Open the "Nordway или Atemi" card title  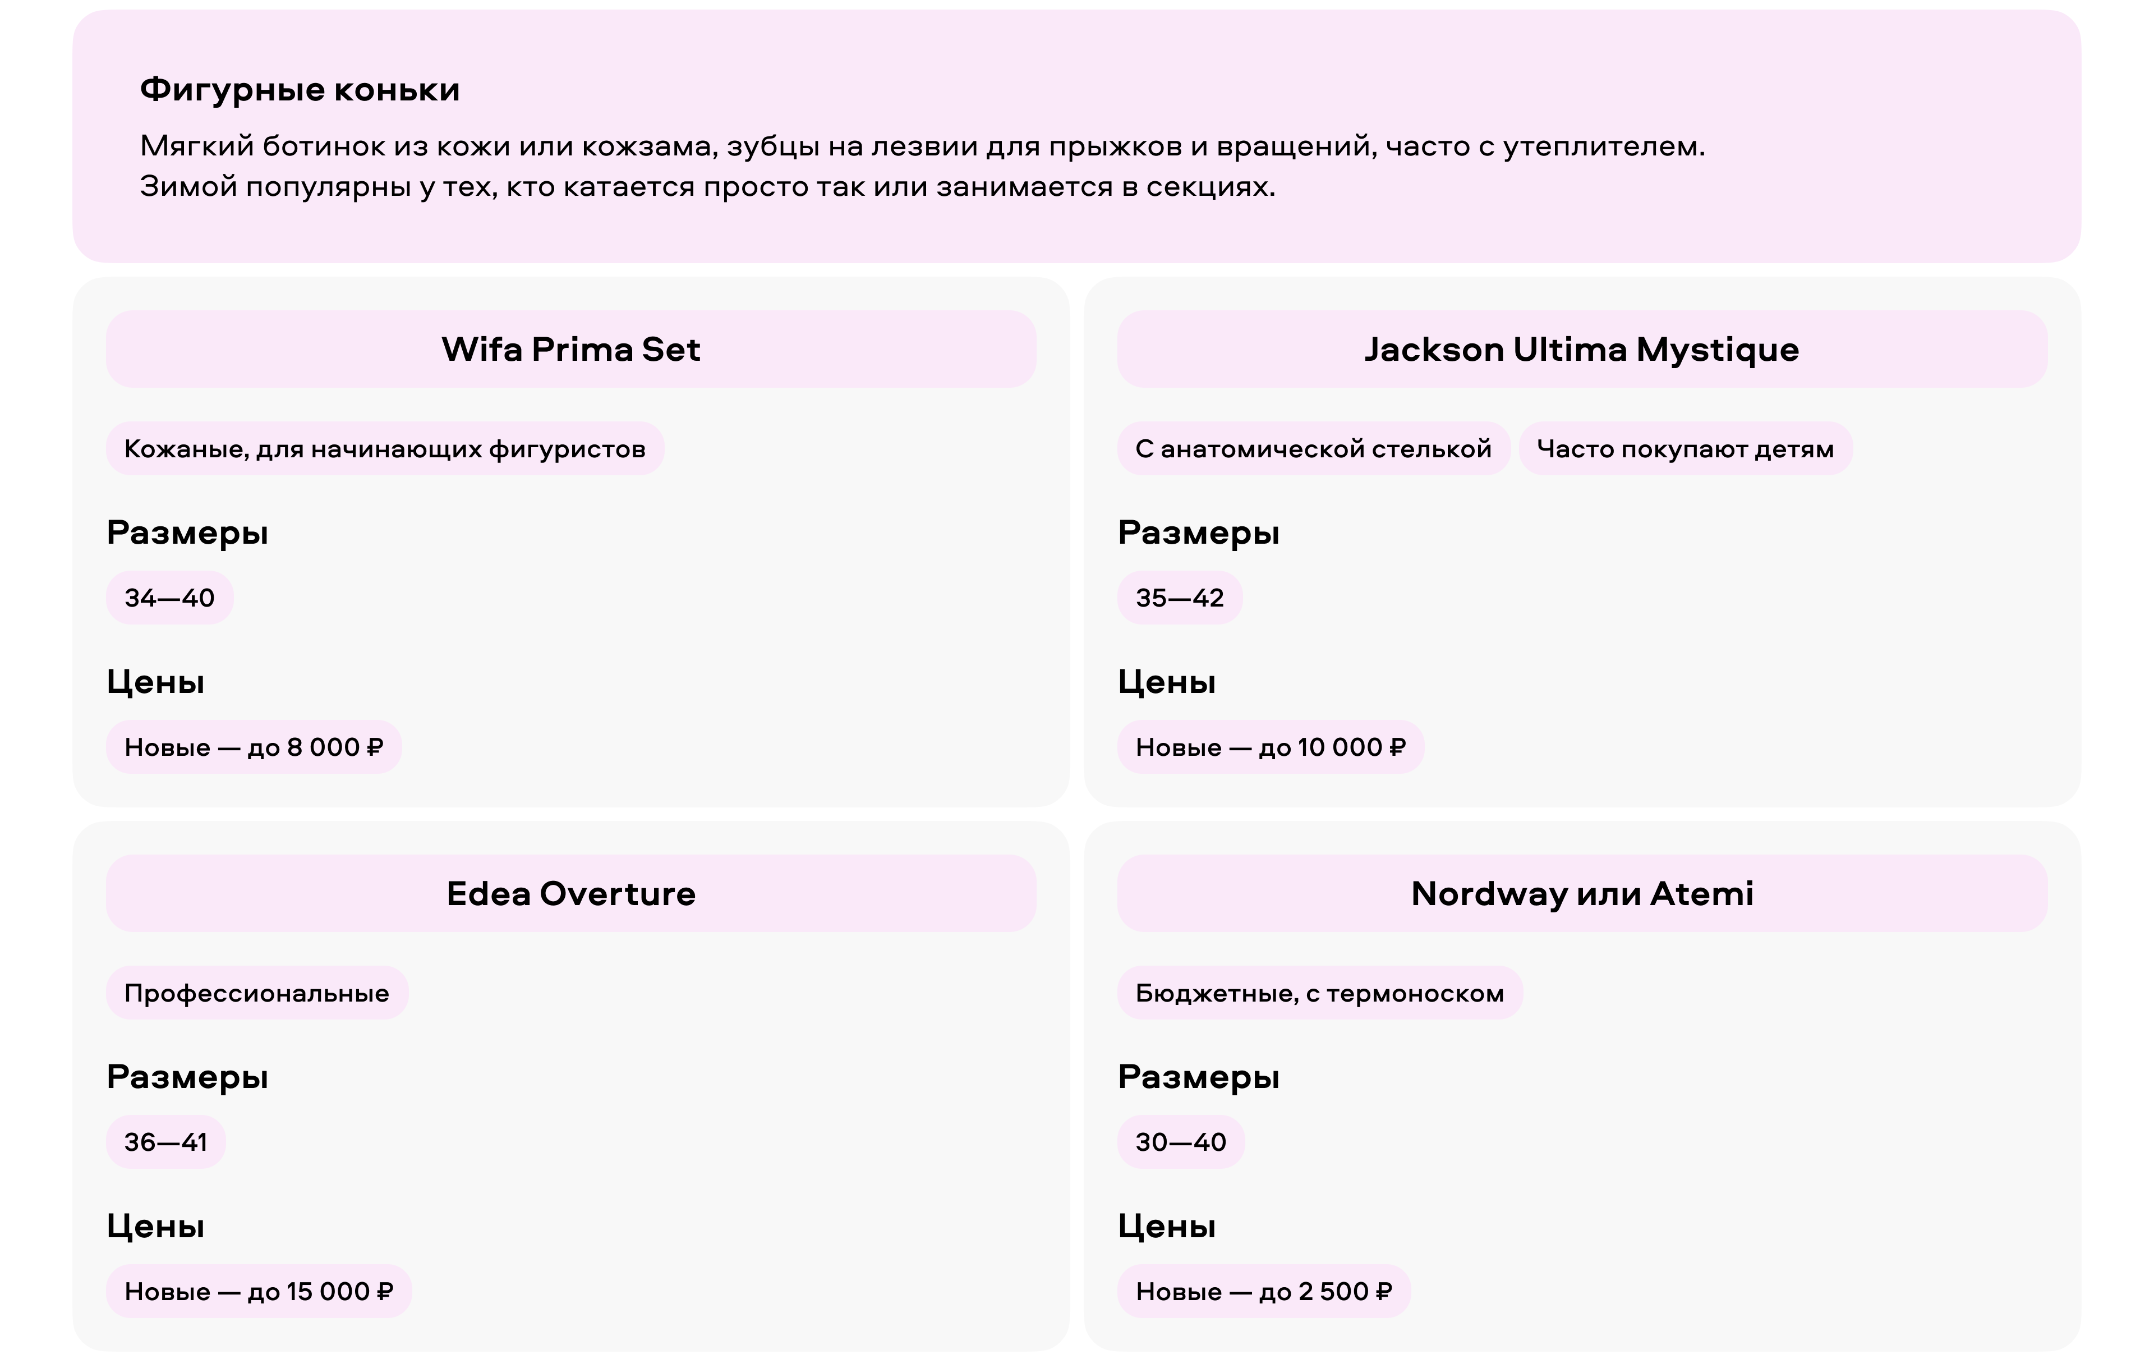pos(1581,893)
